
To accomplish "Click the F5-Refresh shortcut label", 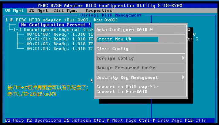I will 77,120.
